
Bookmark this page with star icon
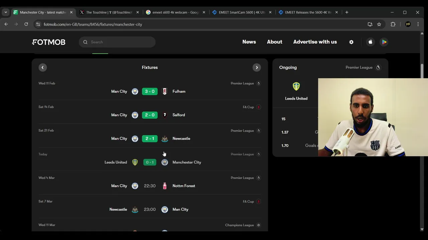click(x=379, y=24)
